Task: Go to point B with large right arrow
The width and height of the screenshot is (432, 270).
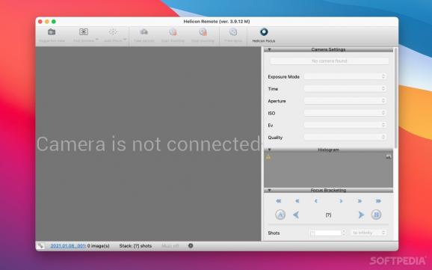Action: (361, 215)
